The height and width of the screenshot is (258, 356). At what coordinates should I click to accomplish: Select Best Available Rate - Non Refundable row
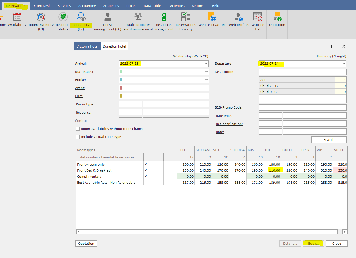tap(212, 183)
